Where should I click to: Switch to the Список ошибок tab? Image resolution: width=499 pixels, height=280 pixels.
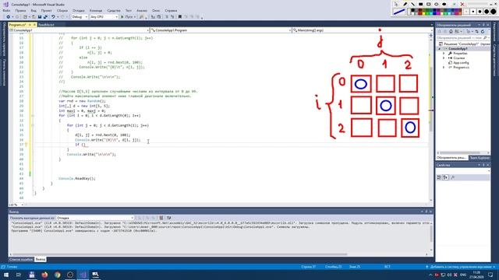pos(21,259)
